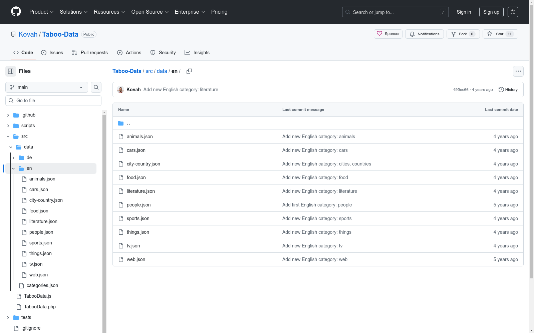Expand the Product menu
The image size is (534, 333).
coord(41,12)
